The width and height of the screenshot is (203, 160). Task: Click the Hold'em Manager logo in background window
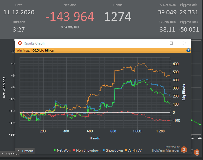tap(197, 152)
